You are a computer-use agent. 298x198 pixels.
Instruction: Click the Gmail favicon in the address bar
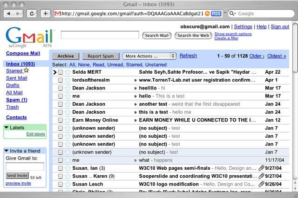pyautogui.click(x=58, y=13)
